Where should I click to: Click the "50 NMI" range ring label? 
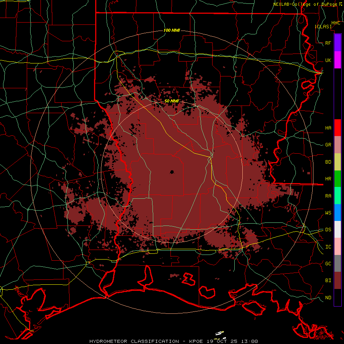tap(172, 101)
